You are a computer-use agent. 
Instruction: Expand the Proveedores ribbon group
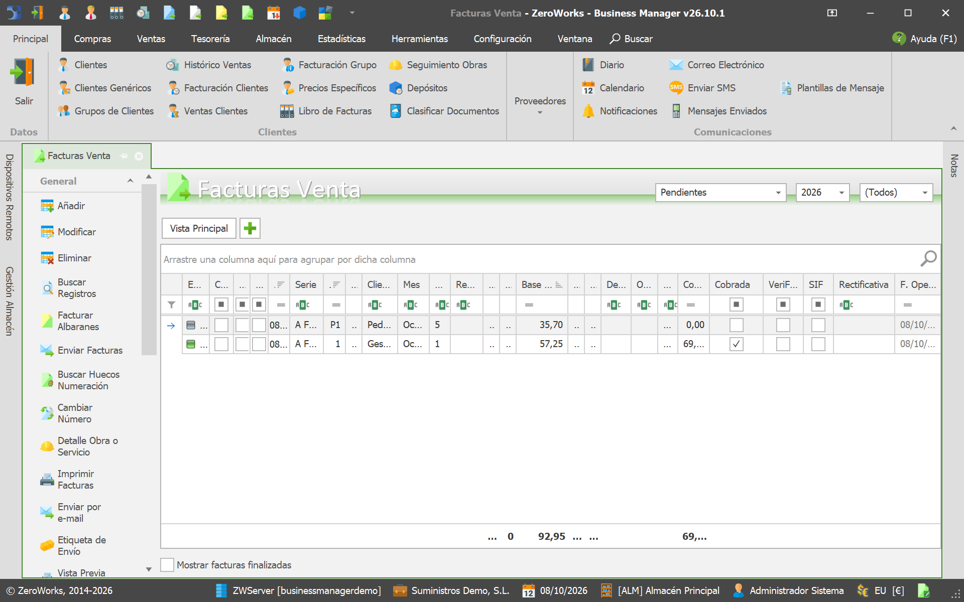[x=540, y=105]
